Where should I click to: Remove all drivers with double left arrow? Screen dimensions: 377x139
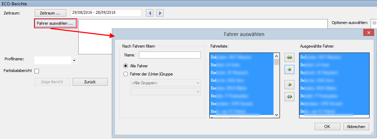tap(289, 96)
